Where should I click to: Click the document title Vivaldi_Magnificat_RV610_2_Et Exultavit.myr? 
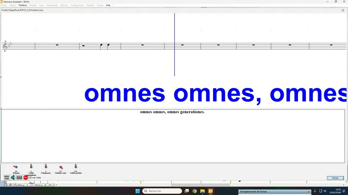tap(22, 10)
